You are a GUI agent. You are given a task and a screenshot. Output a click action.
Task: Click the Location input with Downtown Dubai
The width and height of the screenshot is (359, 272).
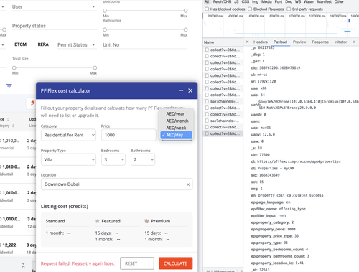(x=117, y=184)
